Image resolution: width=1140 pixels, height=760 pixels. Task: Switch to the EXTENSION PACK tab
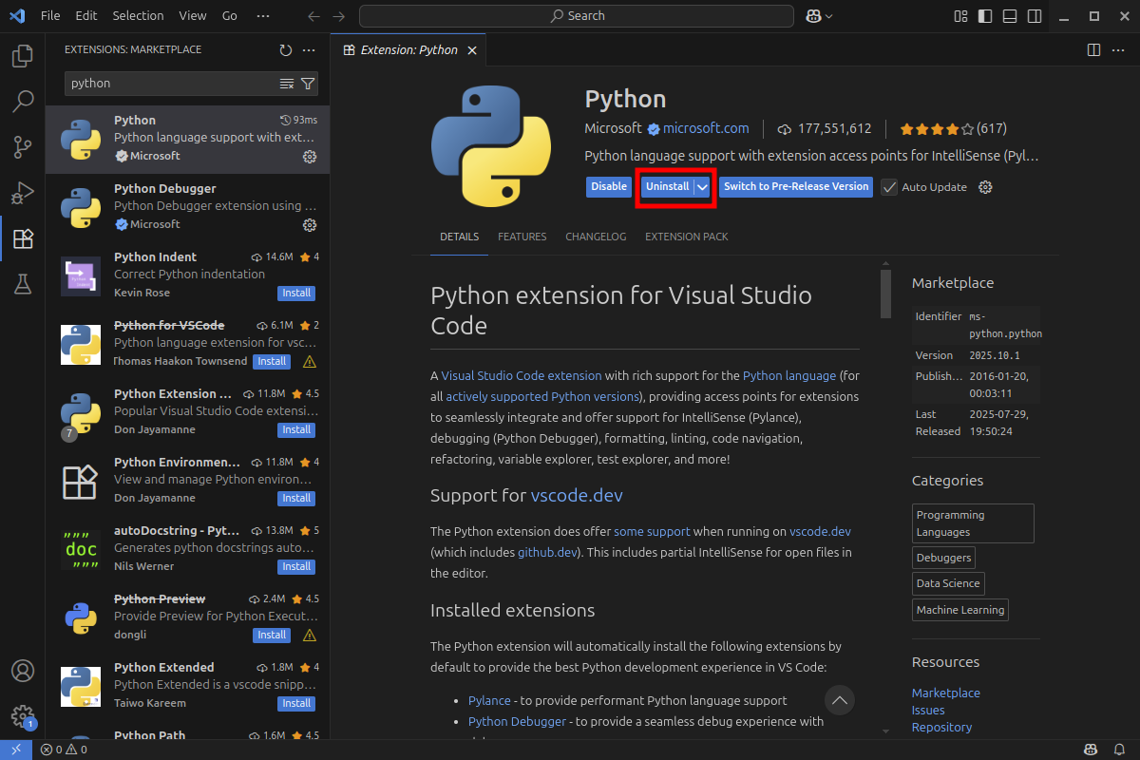pos(687,237)
